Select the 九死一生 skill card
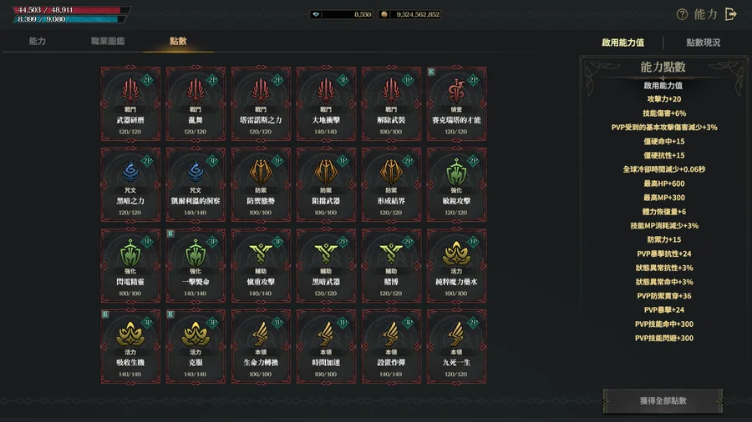Screen dimensions: 752x422 pos(456,346)
